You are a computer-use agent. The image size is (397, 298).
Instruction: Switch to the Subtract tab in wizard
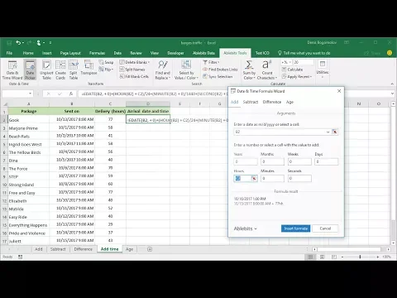point(251,102)
